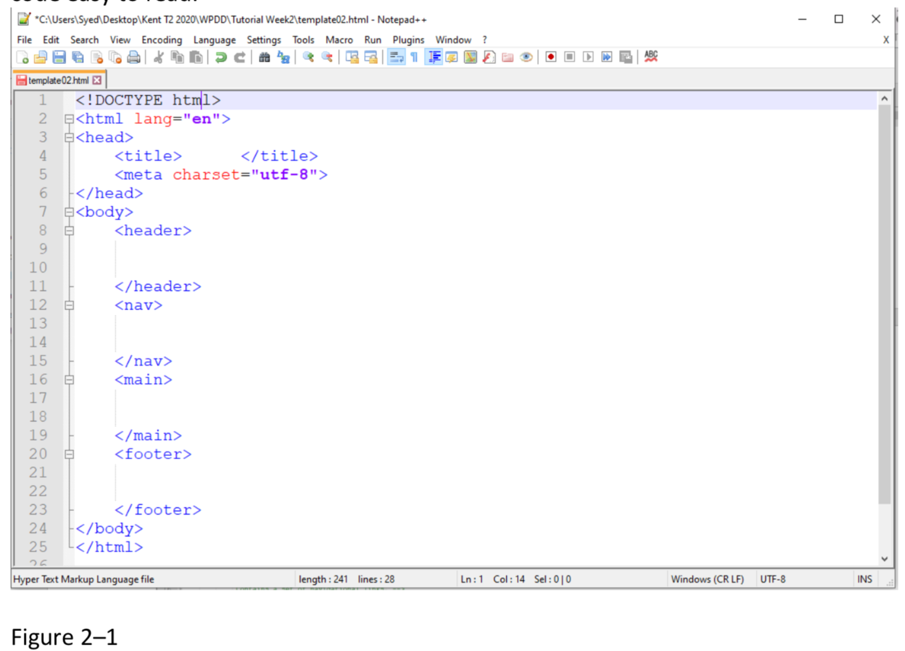Open the Encoding menu
Image resolution: width=905 pixels, height=651 pixels.
click(162, 40)
